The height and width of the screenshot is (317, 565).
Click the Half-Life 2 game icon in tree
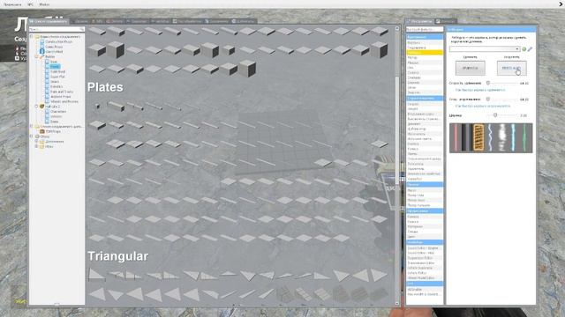coord(41,107)
